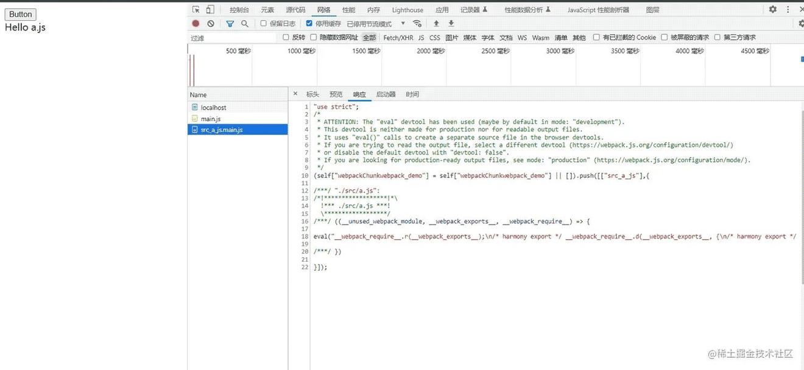Open the 已停用节流模式 throttling dropdown
The width and height of the screenshot is (804, 370).
[375, 24]
